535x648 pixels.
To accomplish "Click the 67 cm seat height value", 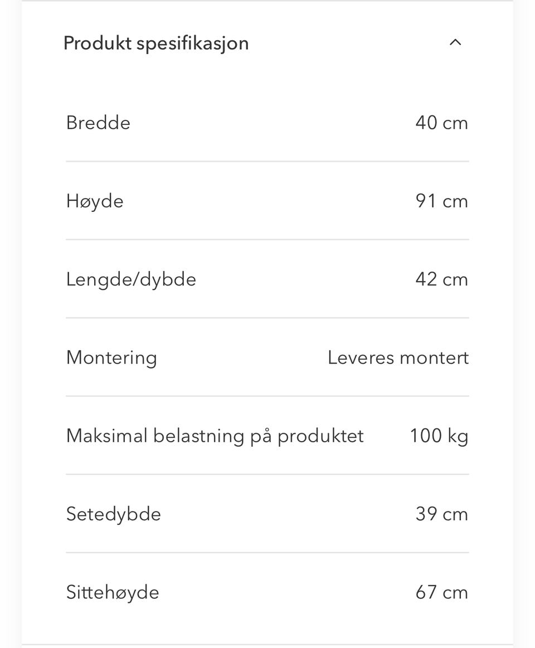I will tap(441, 592).
